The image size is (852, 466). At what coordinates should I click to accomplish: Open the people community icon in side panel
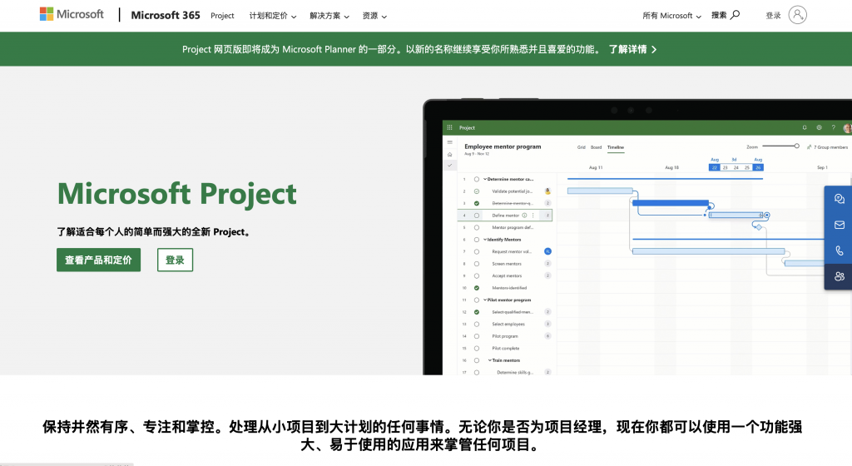[840, 276]
